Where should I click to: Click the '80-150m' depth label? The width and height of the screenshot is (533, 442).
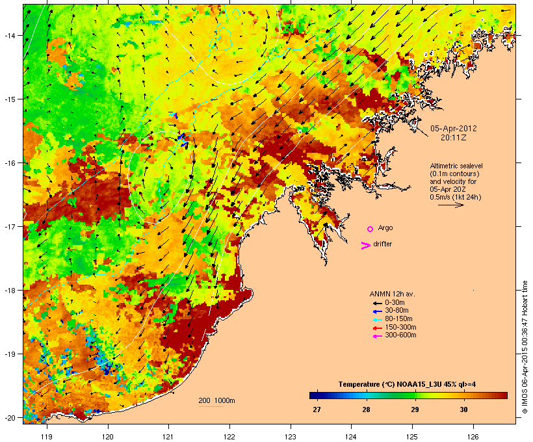click(x=398, y=319)
